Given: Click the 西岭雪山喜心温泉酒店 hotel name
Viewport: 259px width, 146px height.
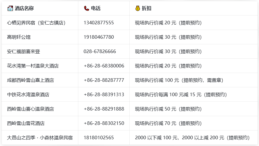Looking at the screenshot, I should [31, 109].
